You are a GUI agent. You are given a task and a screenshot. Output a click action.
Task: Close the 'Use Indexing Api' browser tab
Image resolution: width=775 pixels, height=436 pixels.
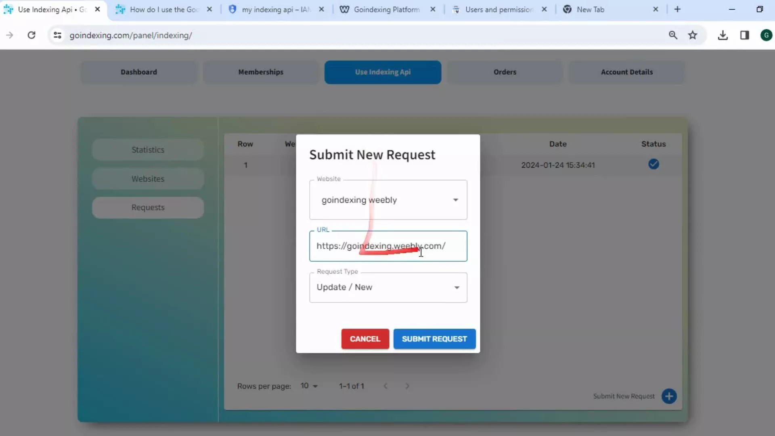click(97, 9)
